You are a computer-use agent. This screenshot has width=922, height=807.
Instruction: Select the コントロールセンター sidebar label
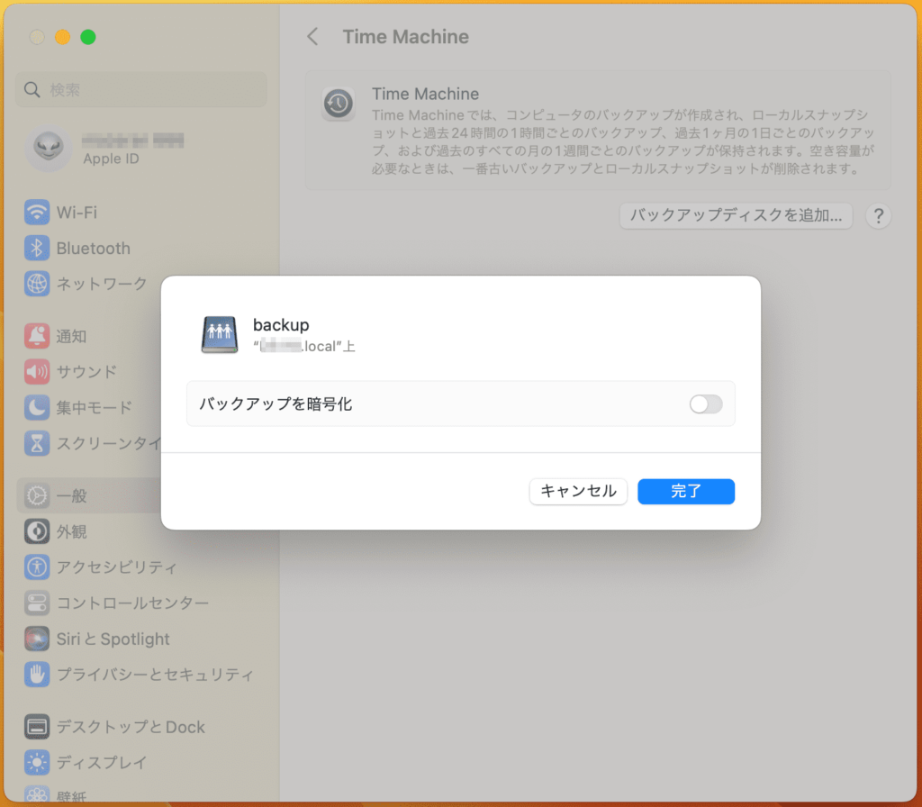point(133,603)
